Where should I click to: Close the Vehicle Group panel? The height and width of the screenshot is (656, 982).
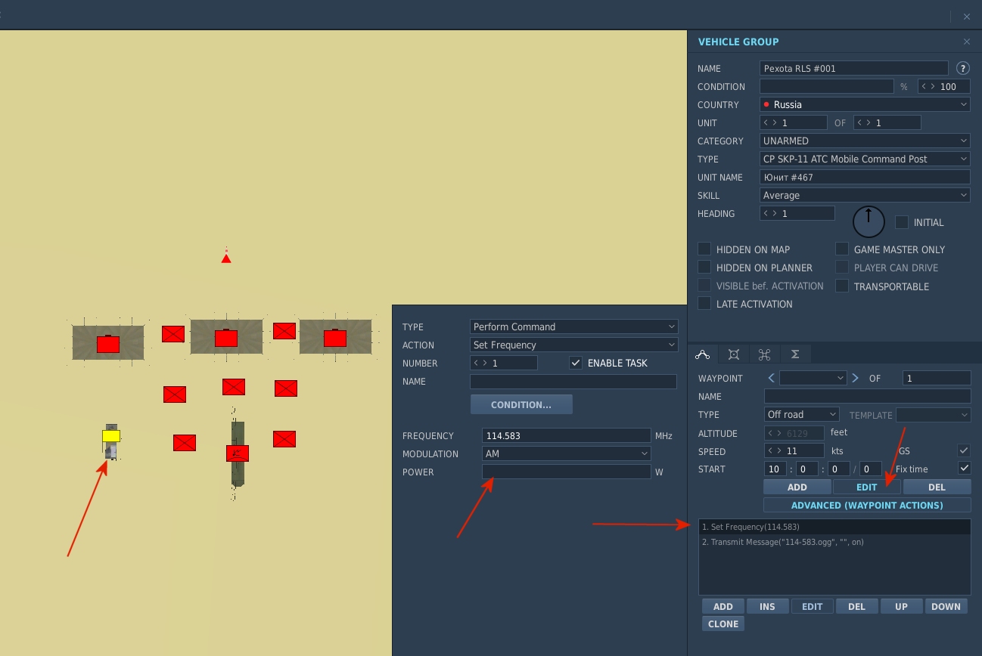966,42
